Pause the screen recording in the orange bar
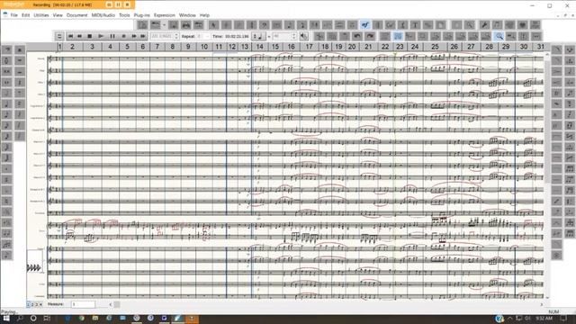The image size is (576, 324). (118, 4)
